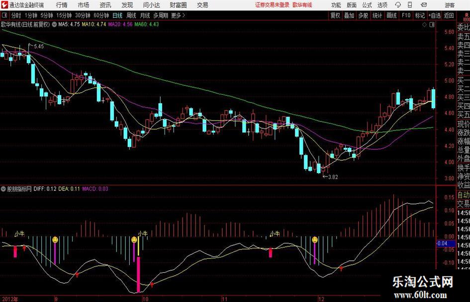The height and width of the screenshot is (302, 470).
Task: Click the diamond icon at chart top right
Action: pos(424,25)
